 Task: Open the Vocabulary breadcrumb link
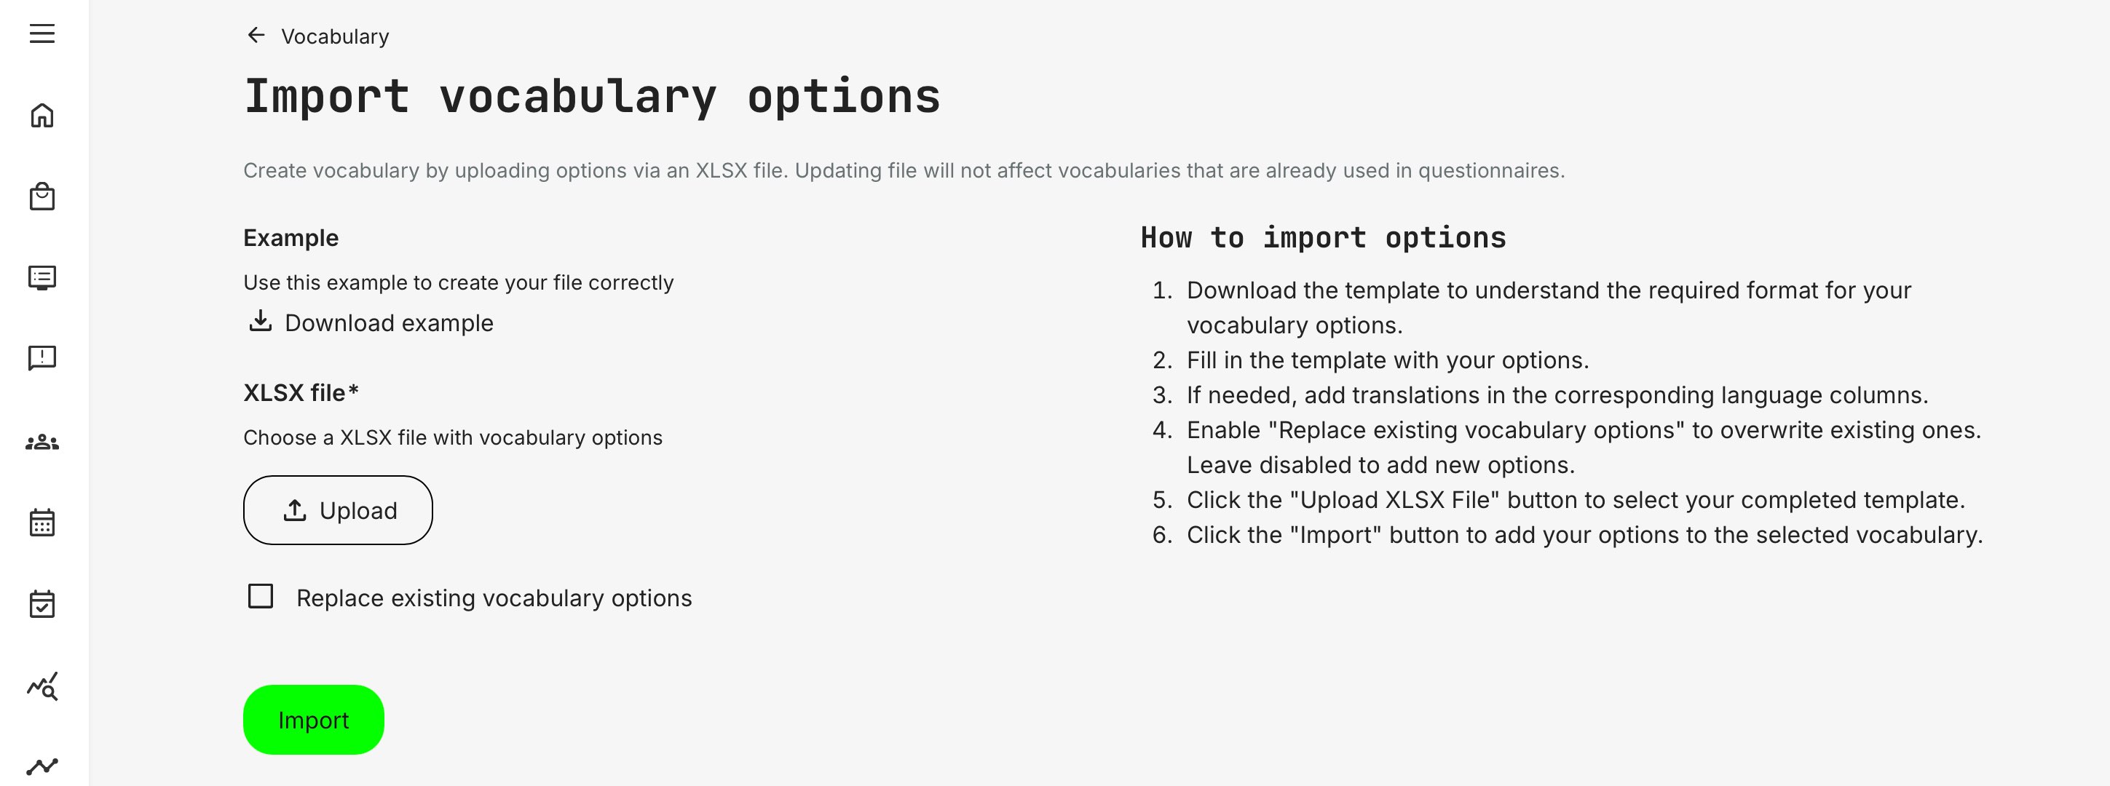[x=335, y=36]
